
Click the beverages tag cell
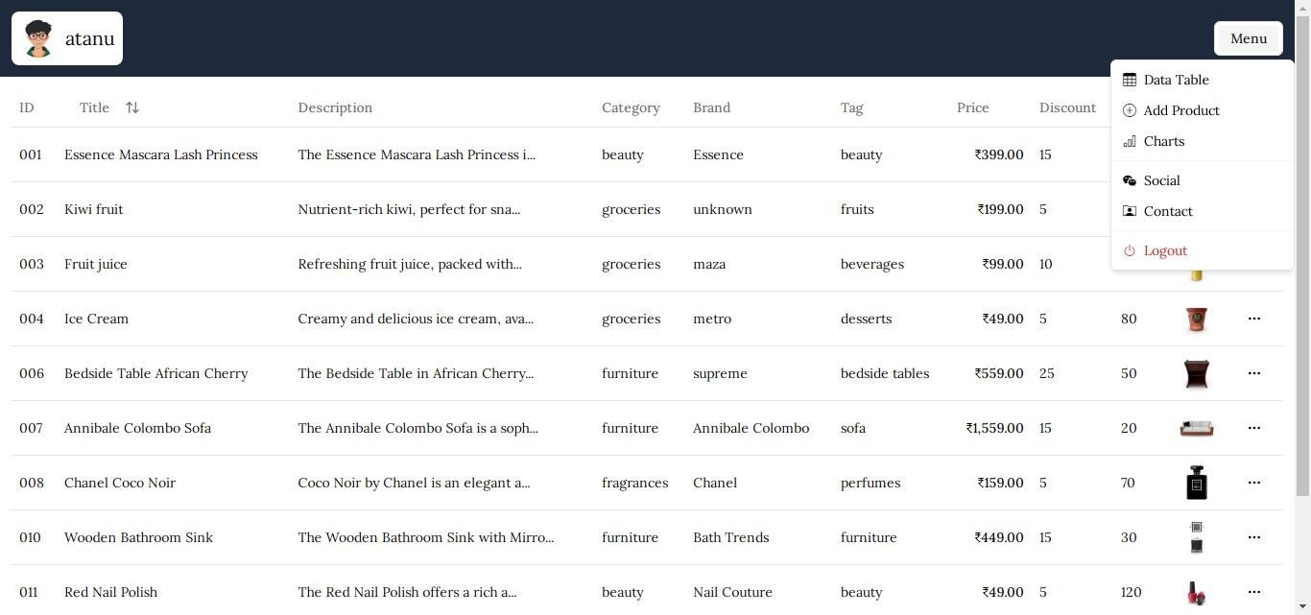tap(872, 264)
